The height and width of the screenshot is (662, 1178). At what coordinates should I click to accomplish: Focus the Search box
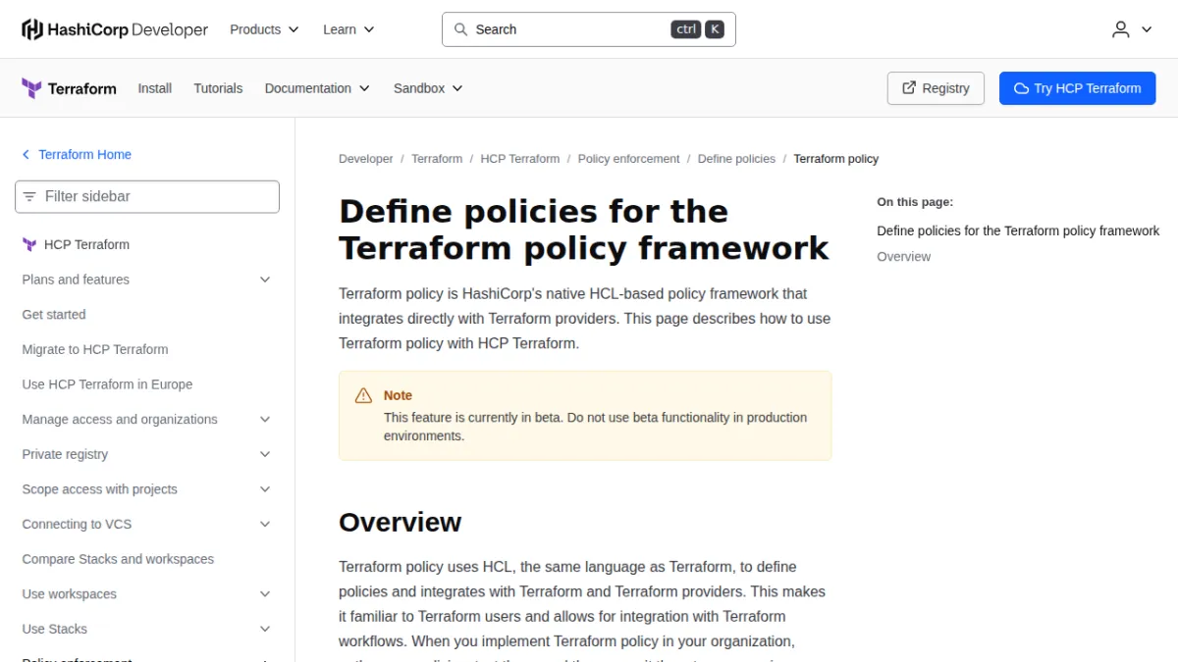coord(589,29)
